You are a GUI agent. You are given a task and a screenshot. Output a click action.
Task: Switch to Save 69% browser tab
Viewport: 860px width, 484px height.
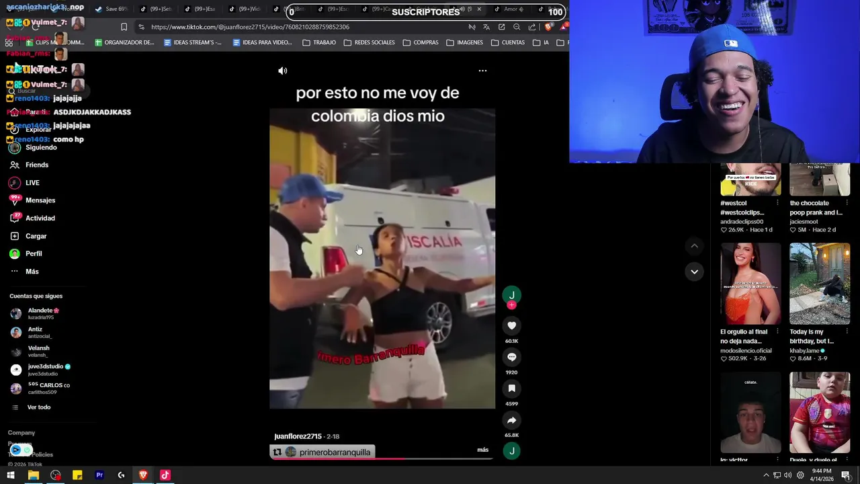112,9
